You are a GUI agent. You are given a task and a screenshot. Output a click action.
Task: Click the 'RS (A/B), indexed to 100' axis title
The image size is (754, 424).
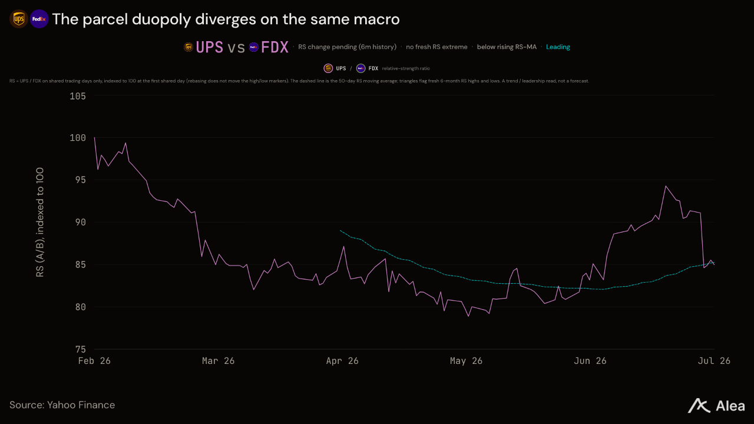[x=40, y=223]
